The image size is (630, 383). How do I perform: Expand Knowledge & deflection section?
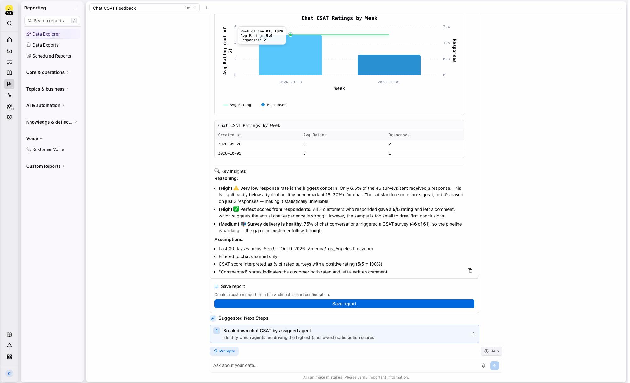[x=52, y=122]
